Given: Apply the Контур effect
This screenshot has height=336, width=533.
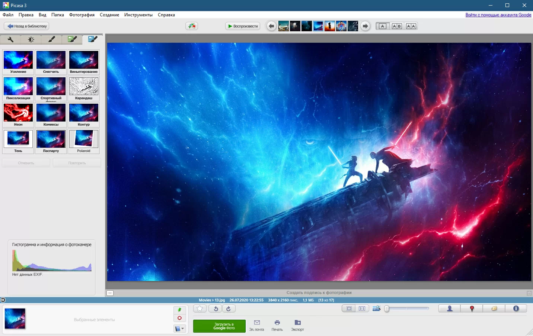Looking at the screenshot, I should (84, 115).
